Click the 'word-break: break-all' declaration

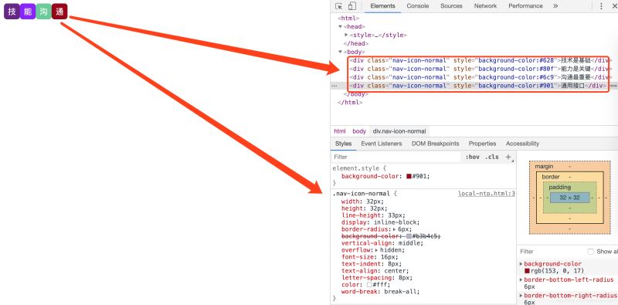(381, 292)
